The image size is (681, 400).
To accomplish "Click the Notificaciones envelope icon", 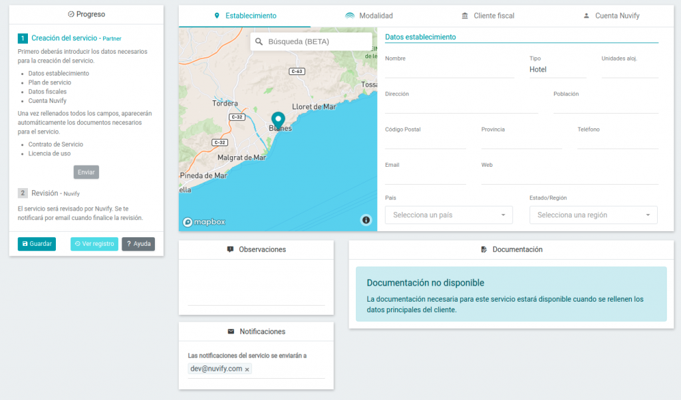I will 231,332.
